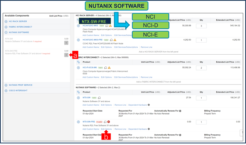Click group icon in Nutanix Software table header
The image size is (246, 145).
[x=78, y=92]
